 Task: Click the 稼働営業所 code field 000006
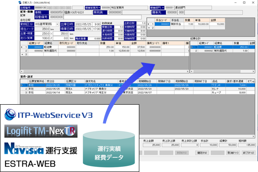point(106,8)
